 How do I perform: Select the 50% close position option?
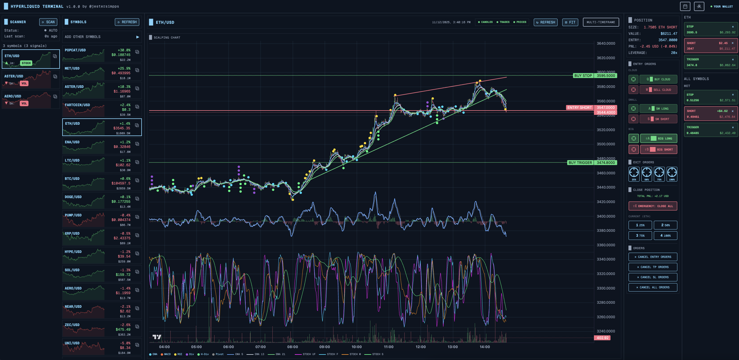click(665, 225)
